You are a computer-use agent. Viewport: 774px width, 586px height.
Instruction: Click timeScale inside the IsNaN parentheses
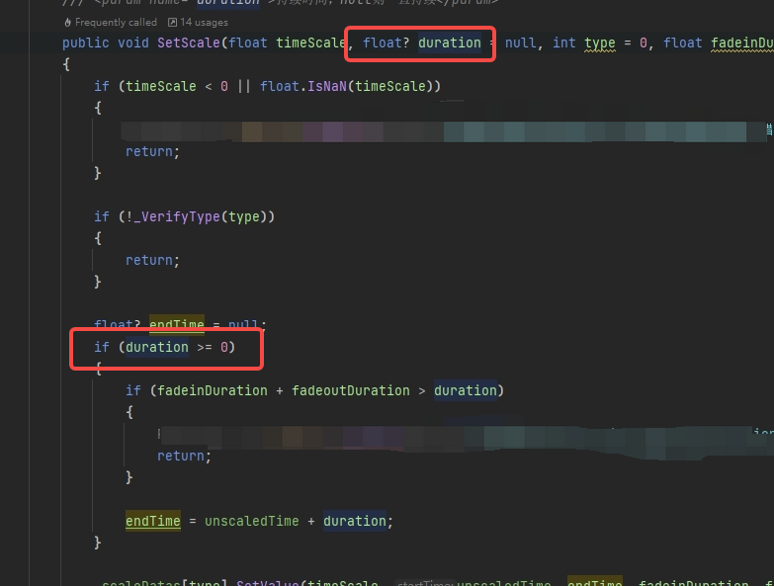389,86
